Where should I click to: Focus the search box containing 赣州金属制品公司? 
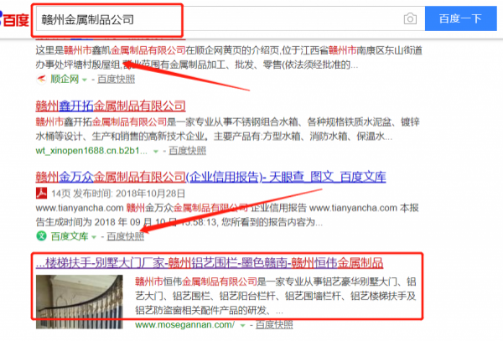[218, 18]
